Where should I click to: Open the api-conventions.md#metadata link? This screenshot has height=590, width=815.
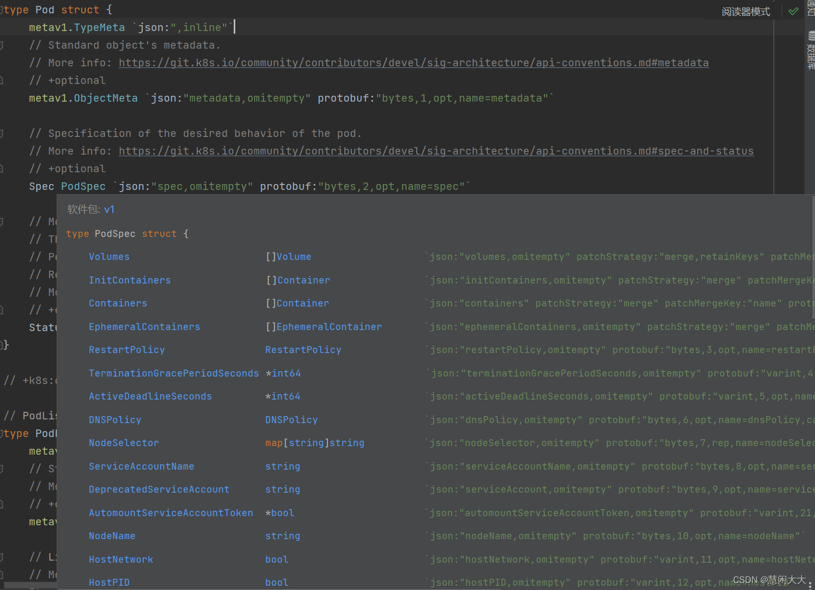(414, 63)
